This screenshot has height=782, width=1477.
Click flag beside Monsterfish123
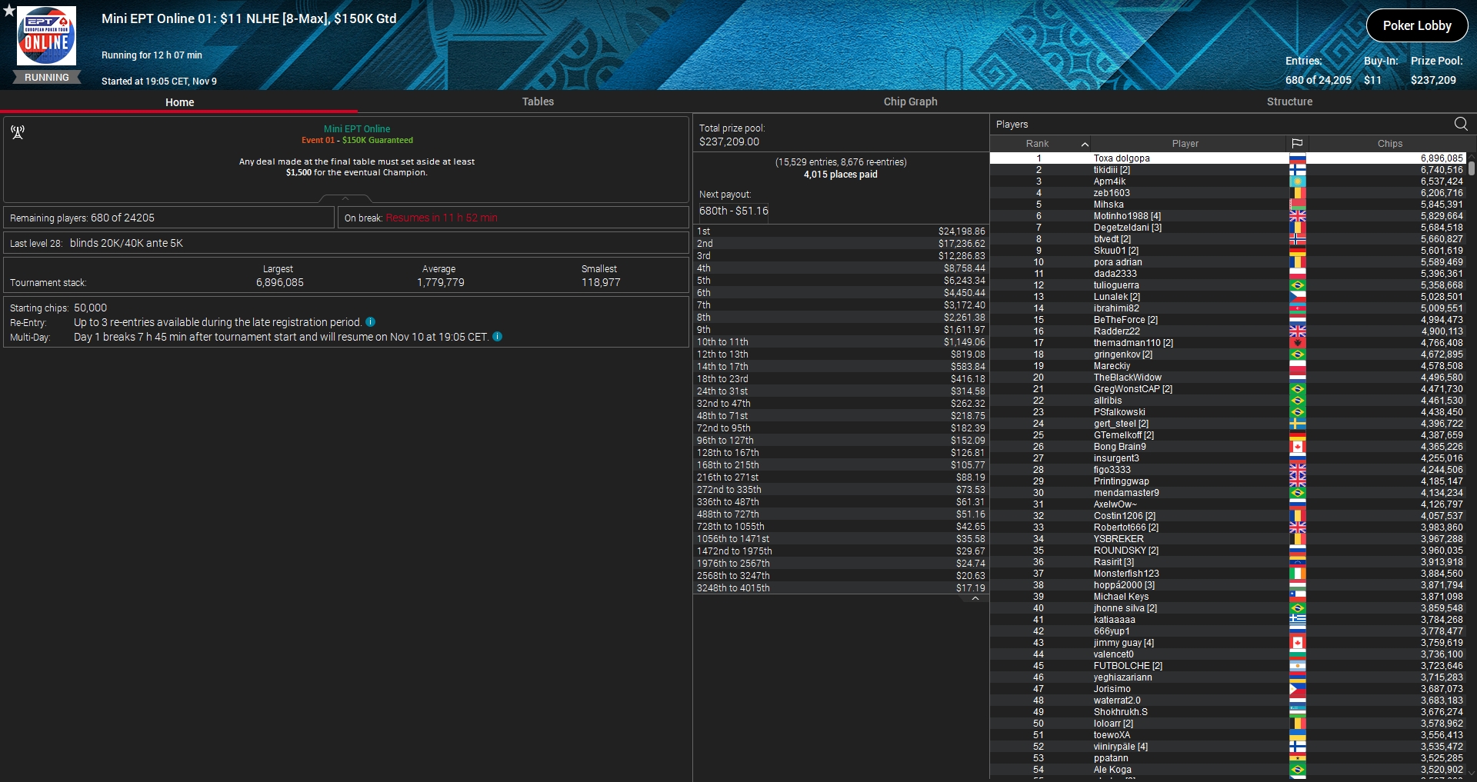(1298, 574)
